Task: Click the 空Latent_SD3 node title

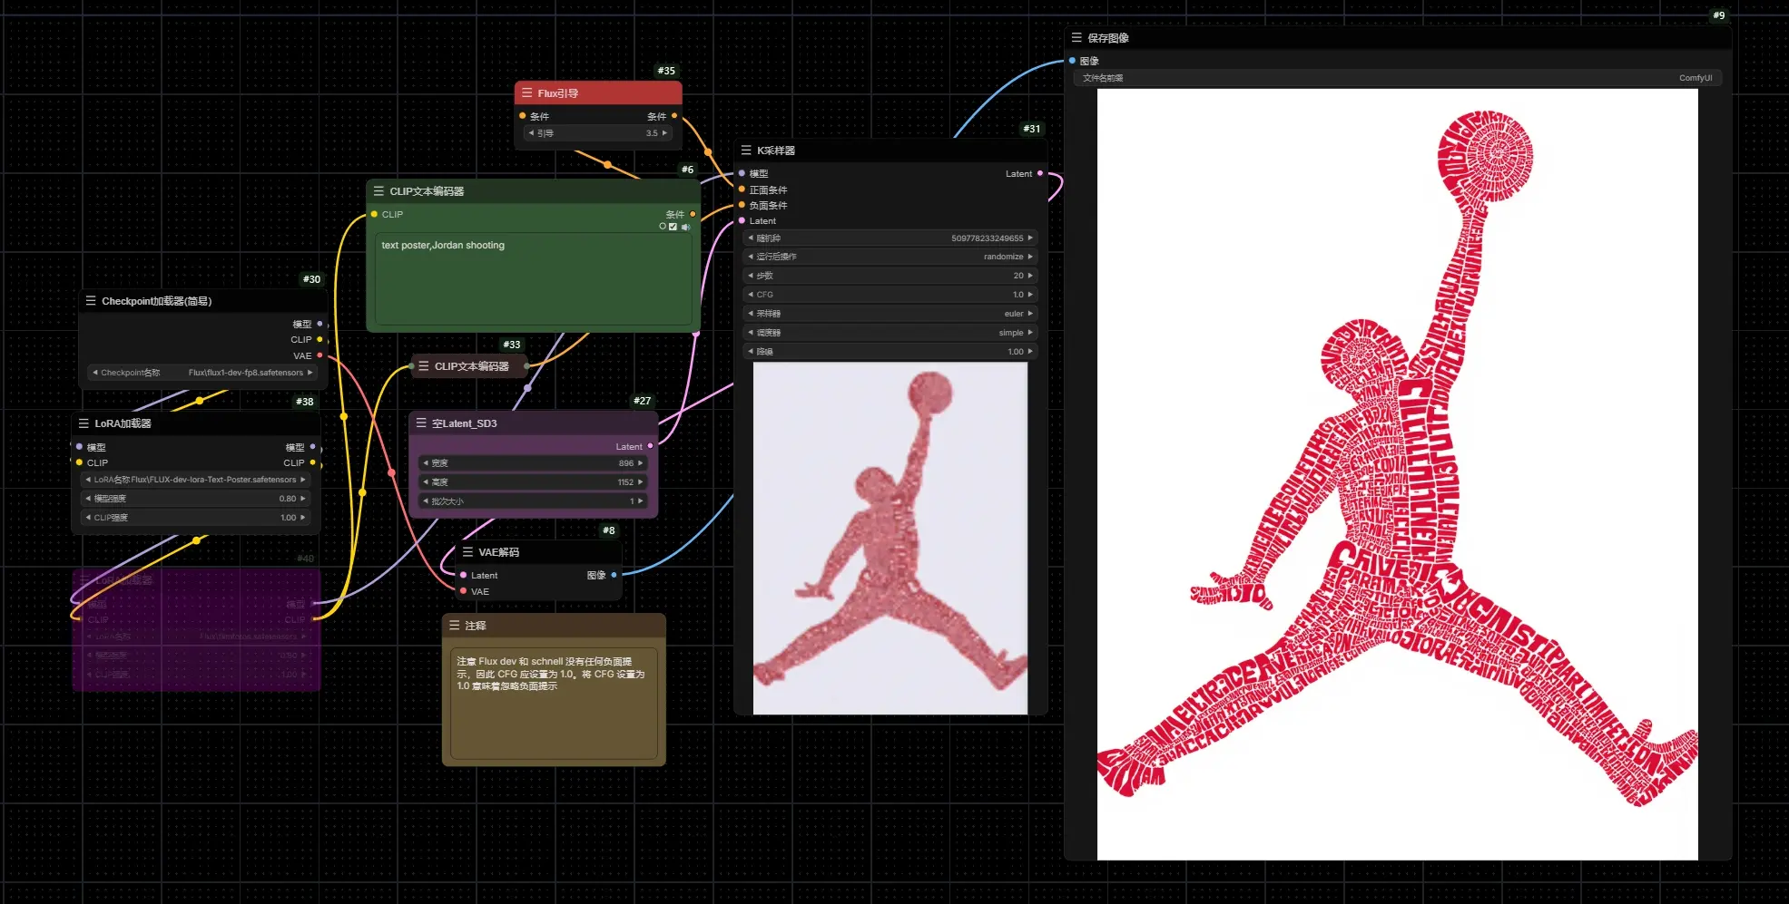Action: 465,423
